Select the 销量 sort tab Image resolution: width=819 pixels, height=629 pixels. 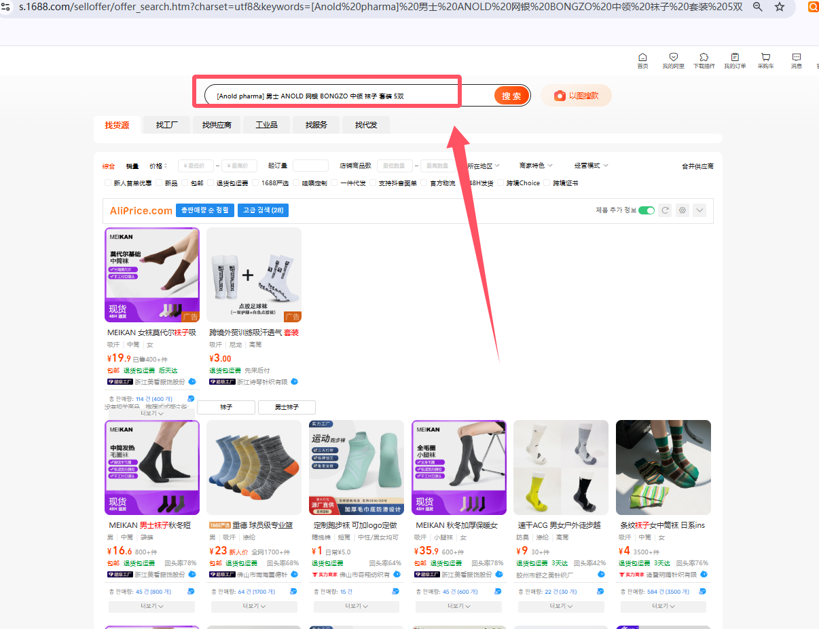(x=132, y=166)
